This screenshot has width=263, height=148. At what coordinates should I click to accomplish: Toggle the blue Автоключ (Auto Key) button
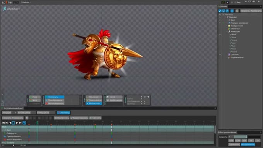[63, 113]
